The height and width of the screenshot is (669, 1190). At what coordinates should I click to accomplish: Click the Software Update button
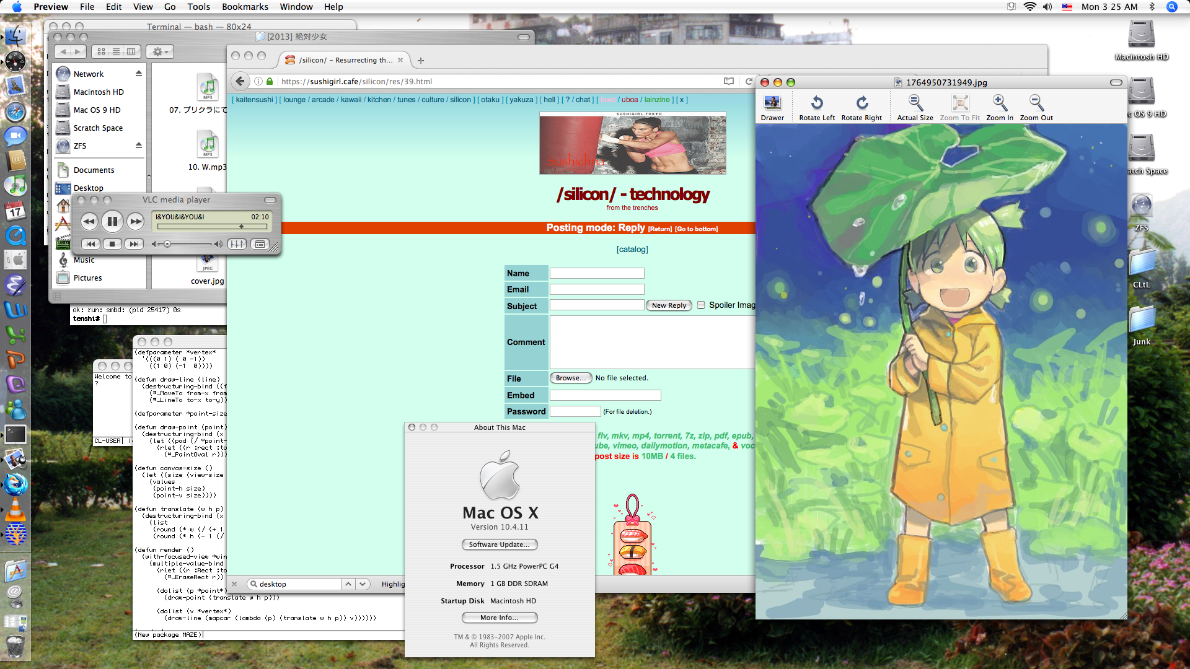[499, 544]
